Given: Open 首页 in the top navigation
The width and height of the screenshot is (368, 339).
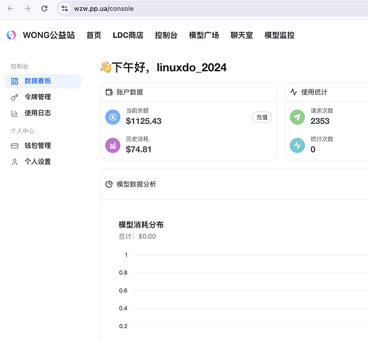Looking at the screenshot, I should (94, 35).
